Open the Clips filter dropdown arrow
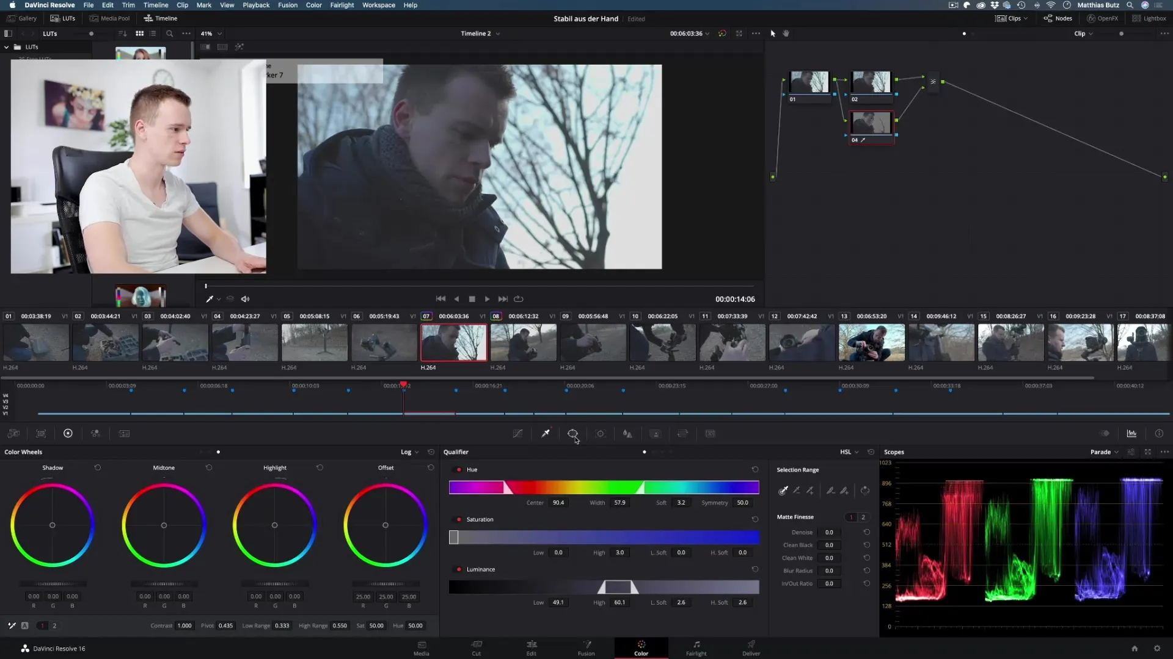The image size is (1173, 659). 1026,18
